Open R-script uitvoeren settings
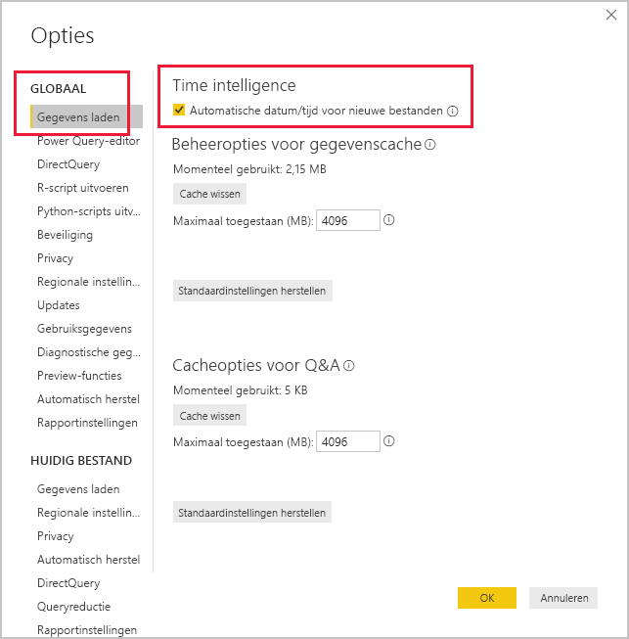 [x=83, y=188]
